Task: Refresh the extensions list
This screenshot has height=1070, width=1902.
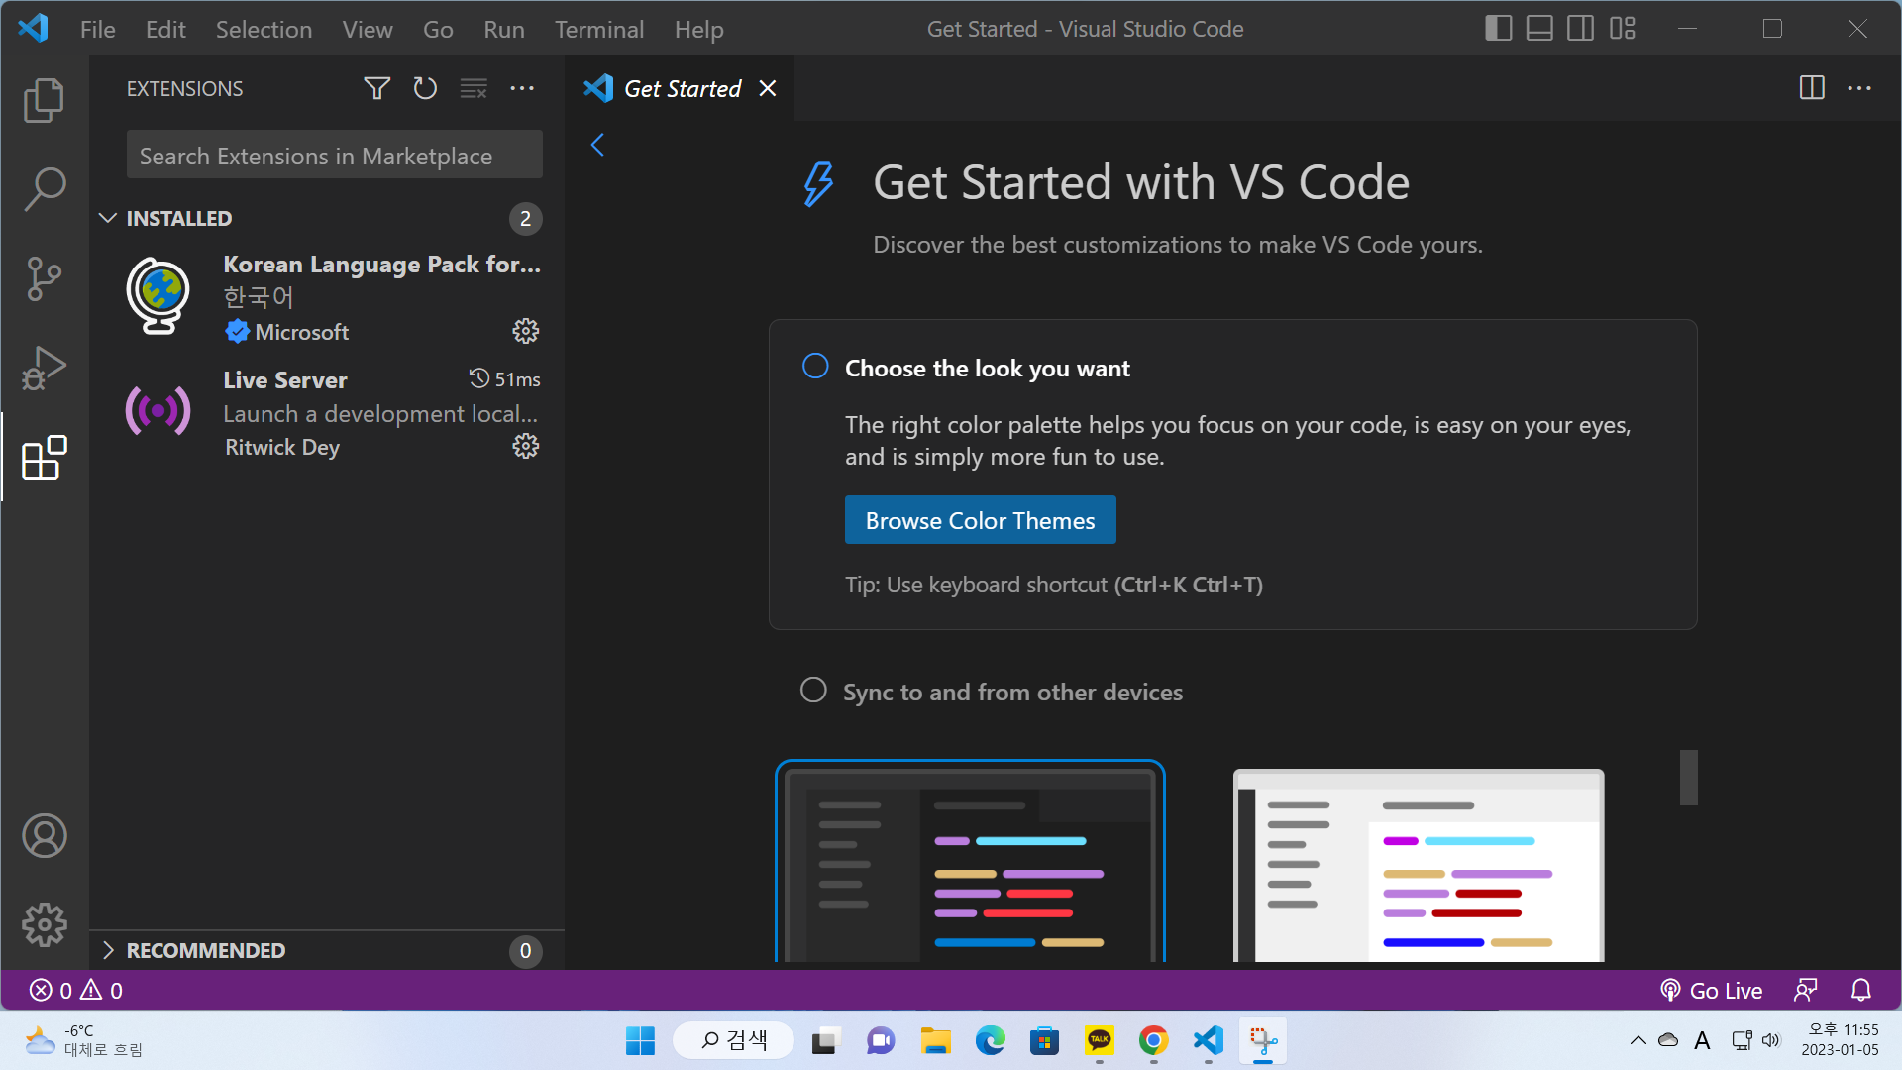Action: click(x=425, y=89)
